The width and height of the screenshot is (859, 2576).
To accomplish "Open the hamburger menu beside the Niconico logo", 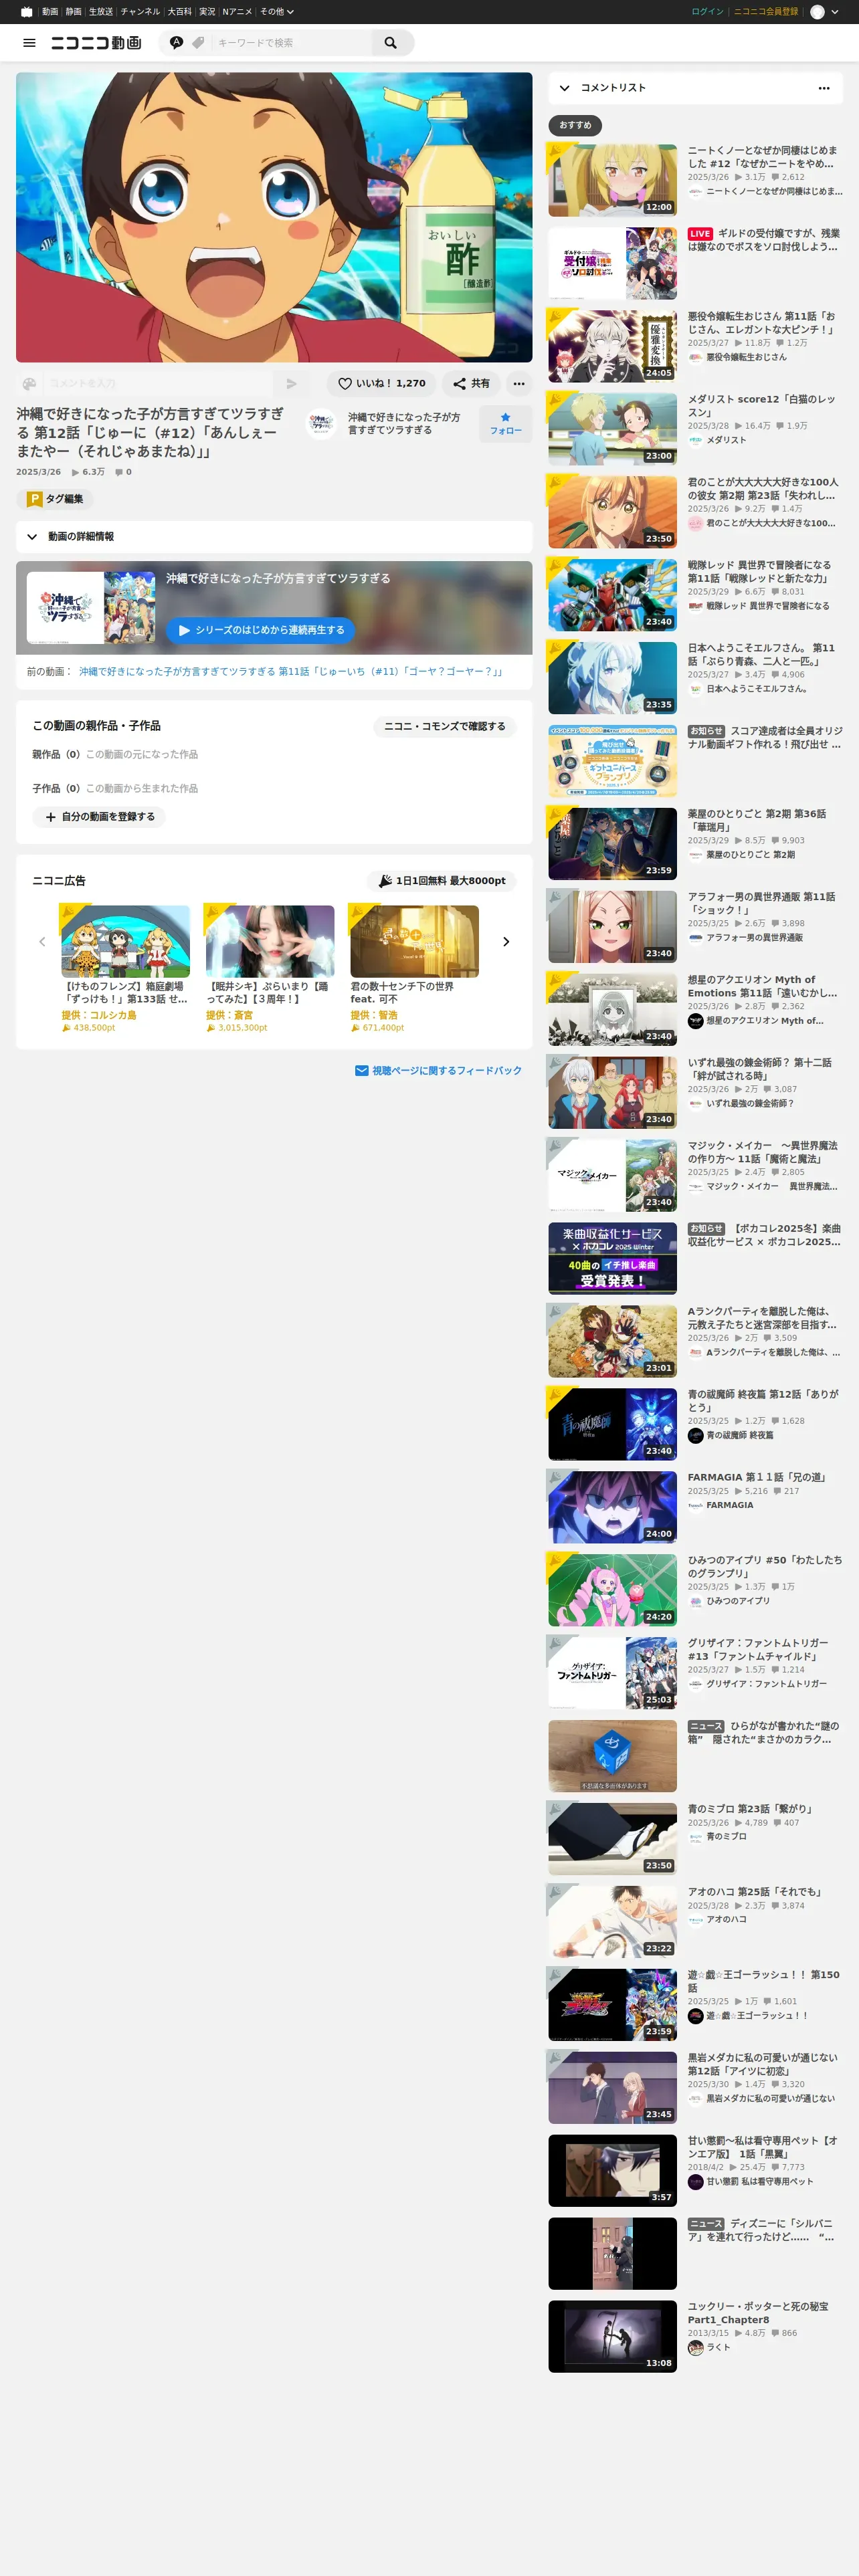I will click(x=29, y=43).
